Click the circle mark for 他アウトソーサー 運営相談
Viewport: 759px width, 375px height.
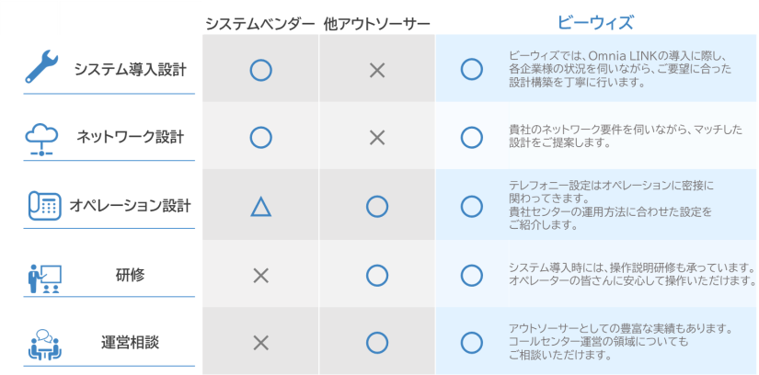(376, 343)
